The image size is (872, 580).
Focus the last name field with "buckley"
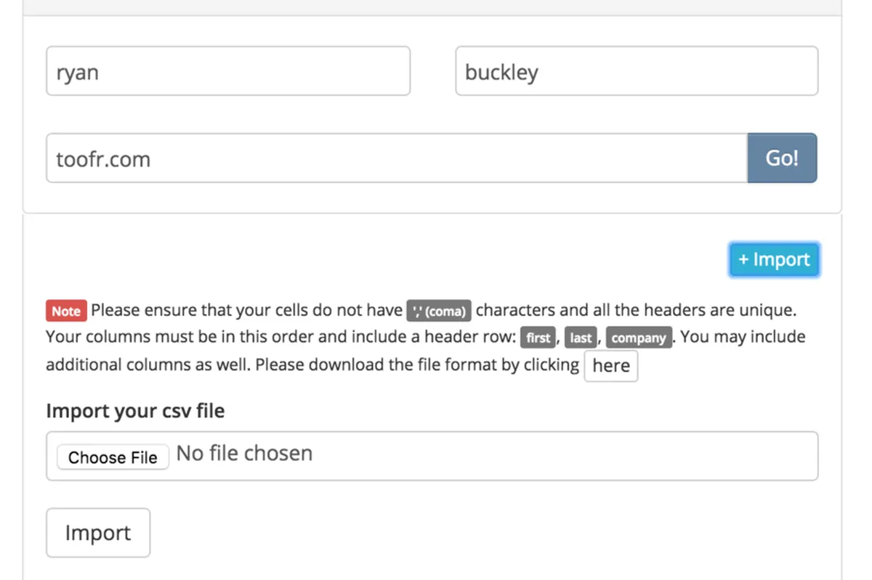coord(636,71)
